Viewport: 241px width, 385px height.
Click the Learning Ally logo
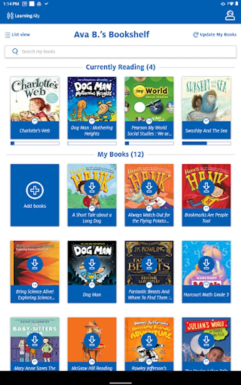(23, 16)
